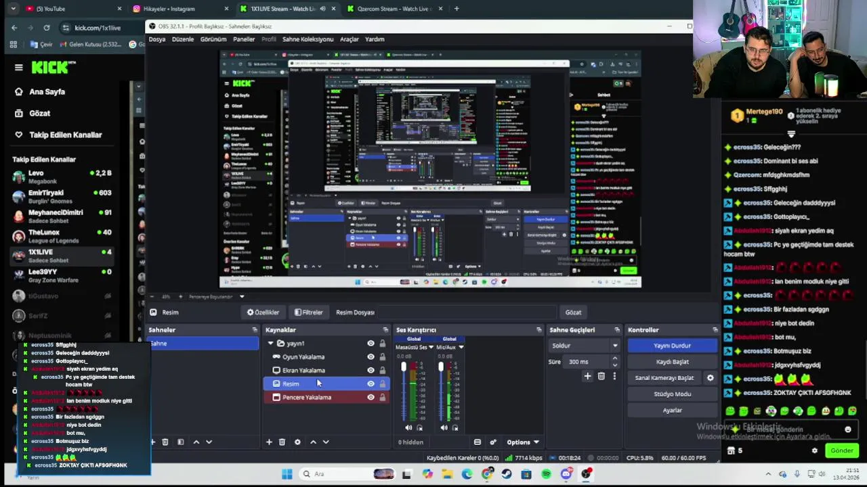Screen dimensions: 867x487
Task: Open the Kick sidebar hamburger menu
Action: click(x=19, y=68)
